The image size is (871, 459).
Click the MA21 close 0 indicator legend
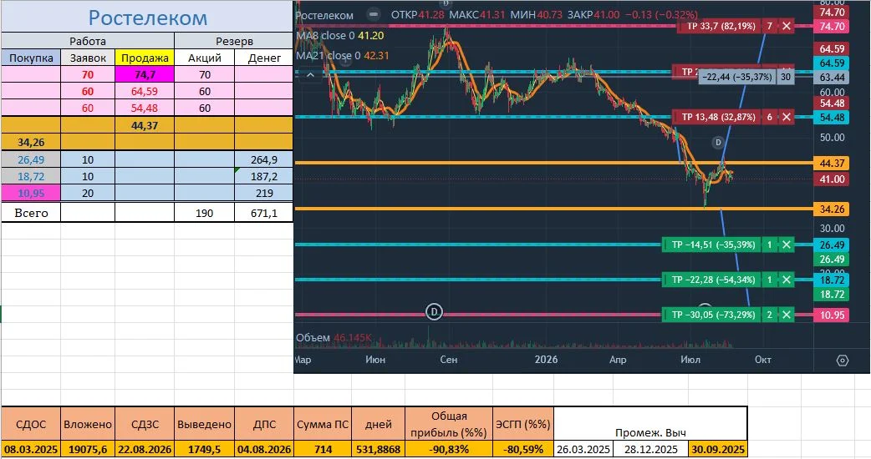[343, 55]
